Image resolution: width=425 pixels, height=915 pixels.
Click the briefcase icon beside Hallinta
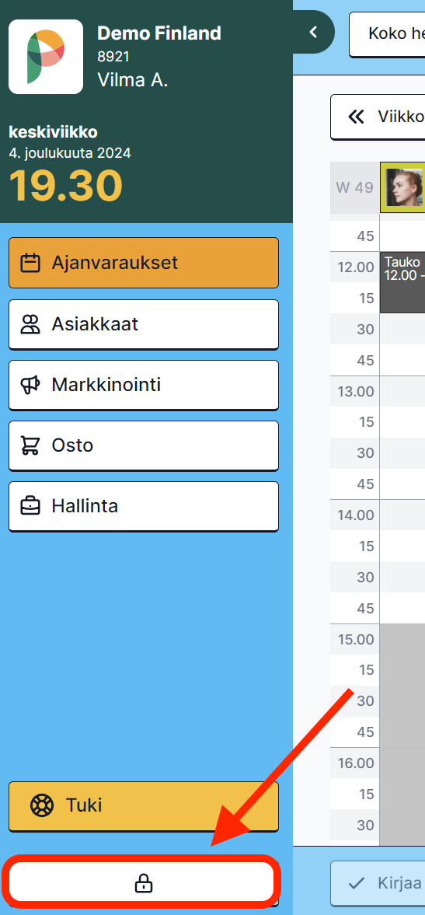click(30, 506)
